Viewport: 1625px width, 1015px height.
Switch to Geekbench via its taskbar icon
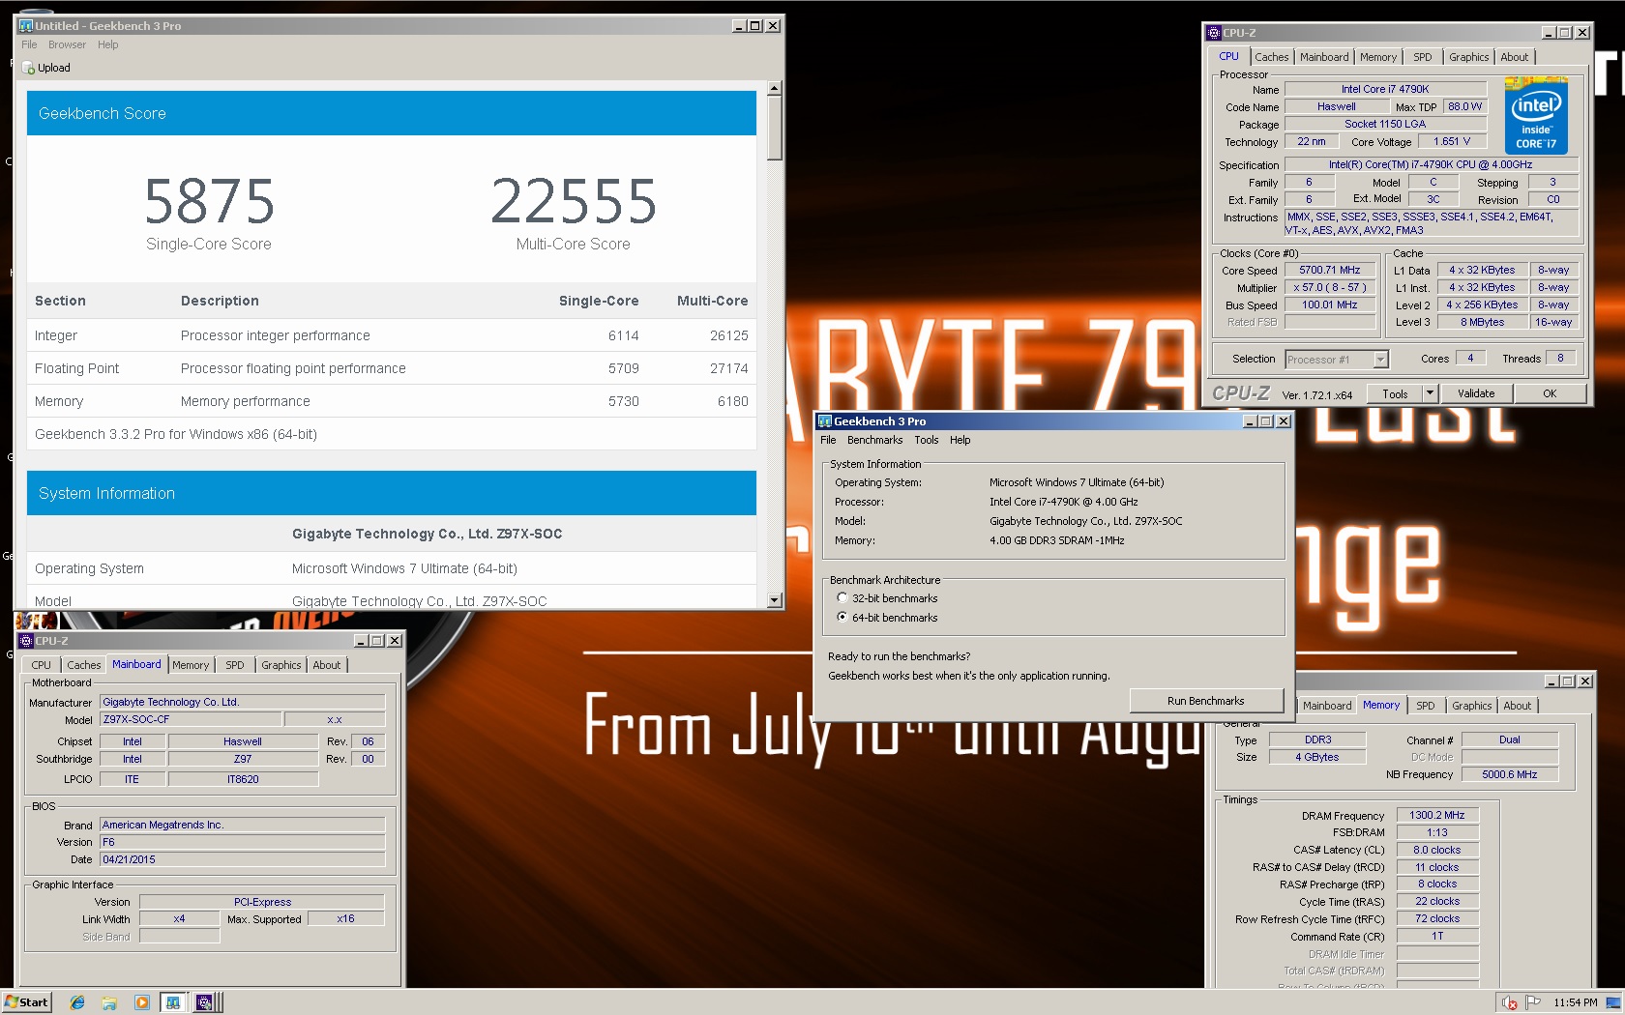(173, 1002)
